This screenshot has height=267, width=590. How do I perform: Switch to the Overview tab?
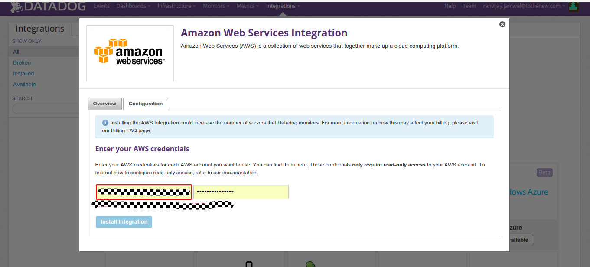[104, 104]
